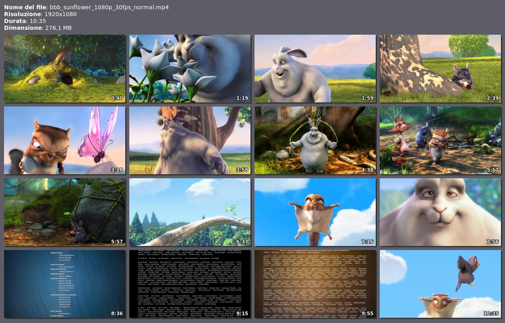Click the "Risoluzione" label

tap(23, 14)
